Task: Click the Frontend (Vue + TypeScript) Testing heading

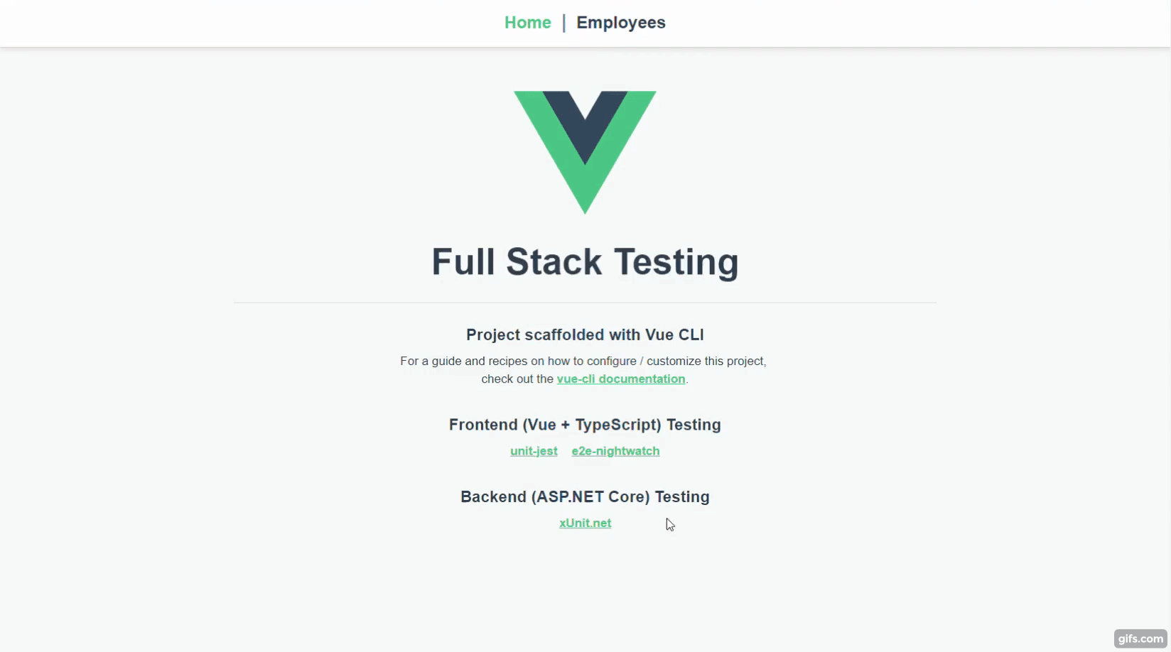Action: [x=585, y=425]
